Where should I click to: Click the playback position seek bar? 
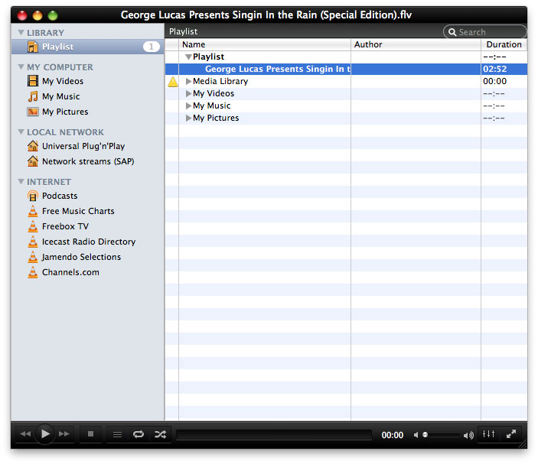tap(274, 435)
